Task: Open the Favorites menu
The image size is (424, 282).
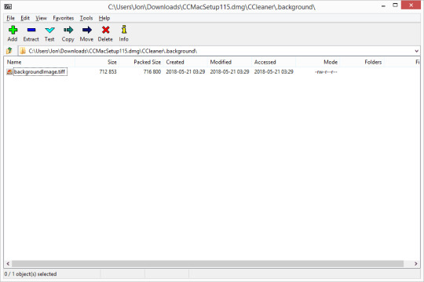Action: click(64, 18)
